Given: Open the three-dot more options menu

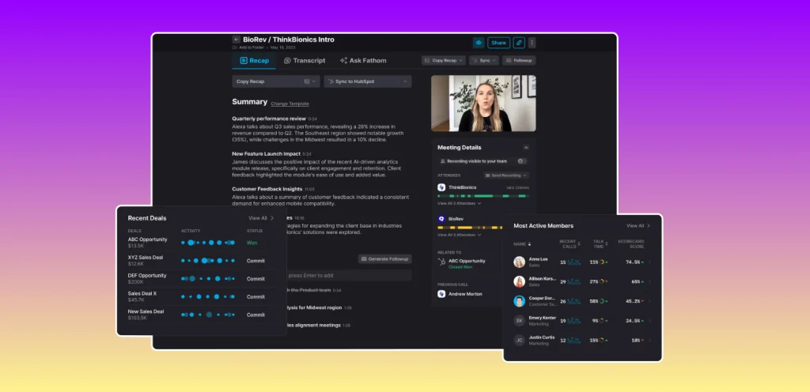Looking at the screenshot, I should (532, 43).
